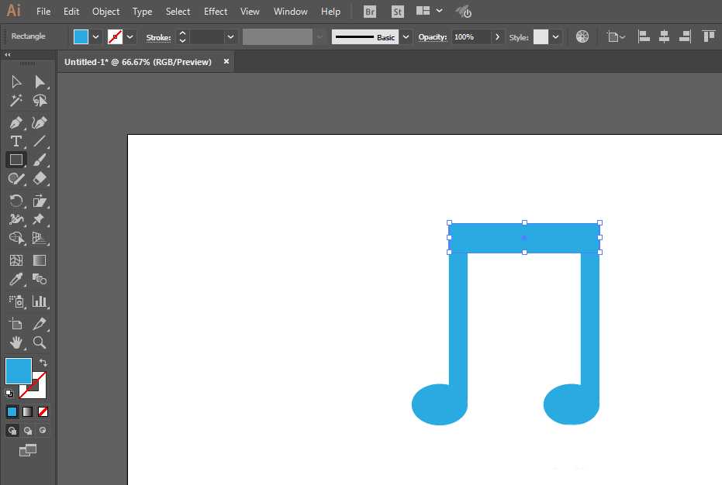Click the blue fill swatch in the toolbar

(17, 370)
